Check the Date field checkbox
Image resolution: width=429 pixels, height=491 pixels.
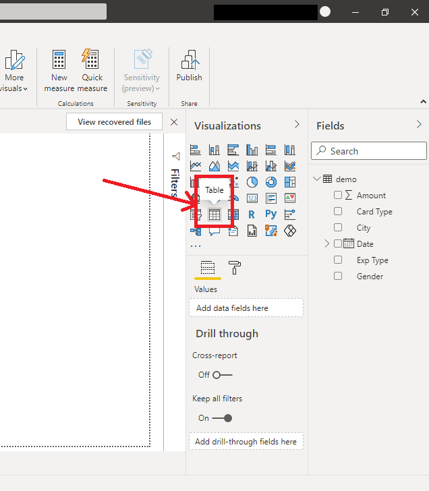(x=337, y=243)
